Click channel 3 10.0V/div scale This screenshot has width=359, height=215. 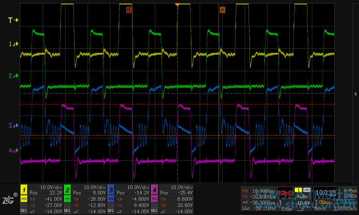pos(138,187)
